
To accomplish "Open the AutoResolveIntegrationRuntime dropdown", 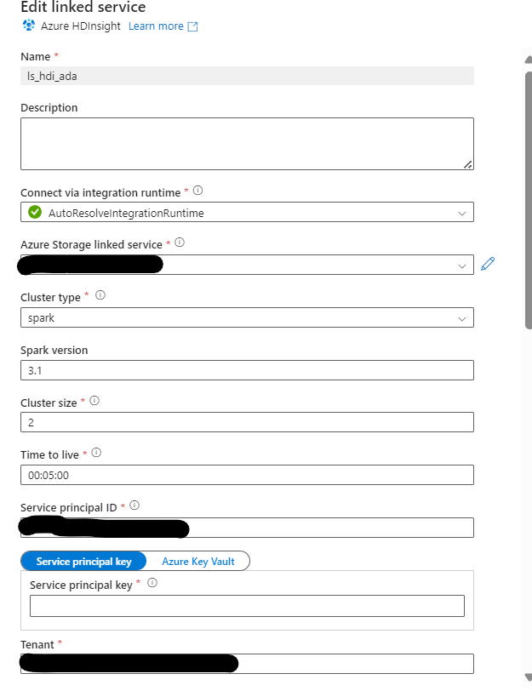I will 247,213.
